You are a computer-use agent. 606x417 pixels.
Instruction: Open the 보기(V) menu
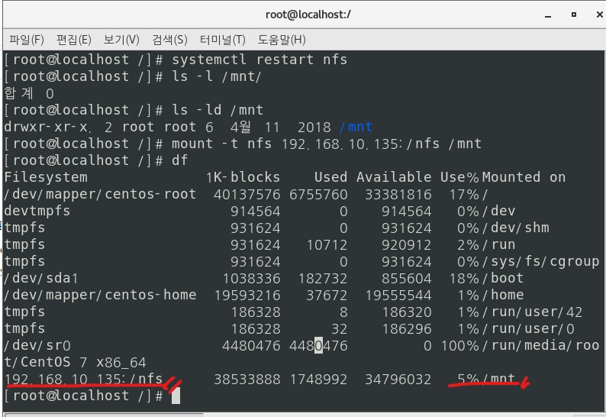tap(121, 40)
